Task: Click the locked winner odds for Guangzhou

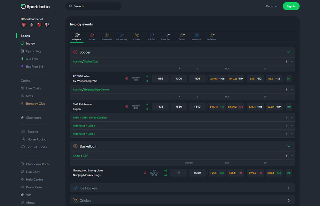Action: point(179,173)
